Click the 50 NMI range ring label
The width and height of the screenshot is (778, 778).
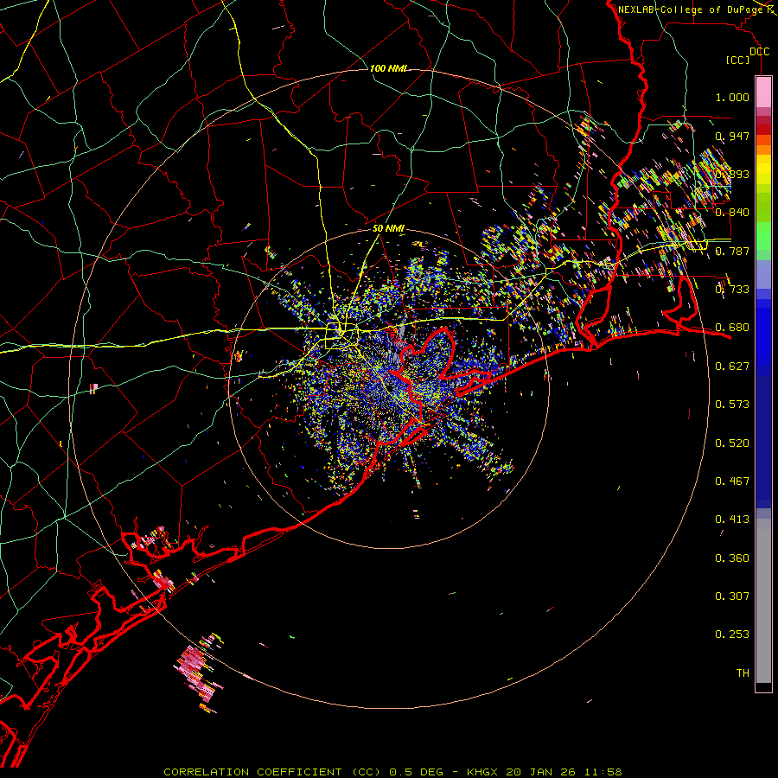[x=388, y=229]
